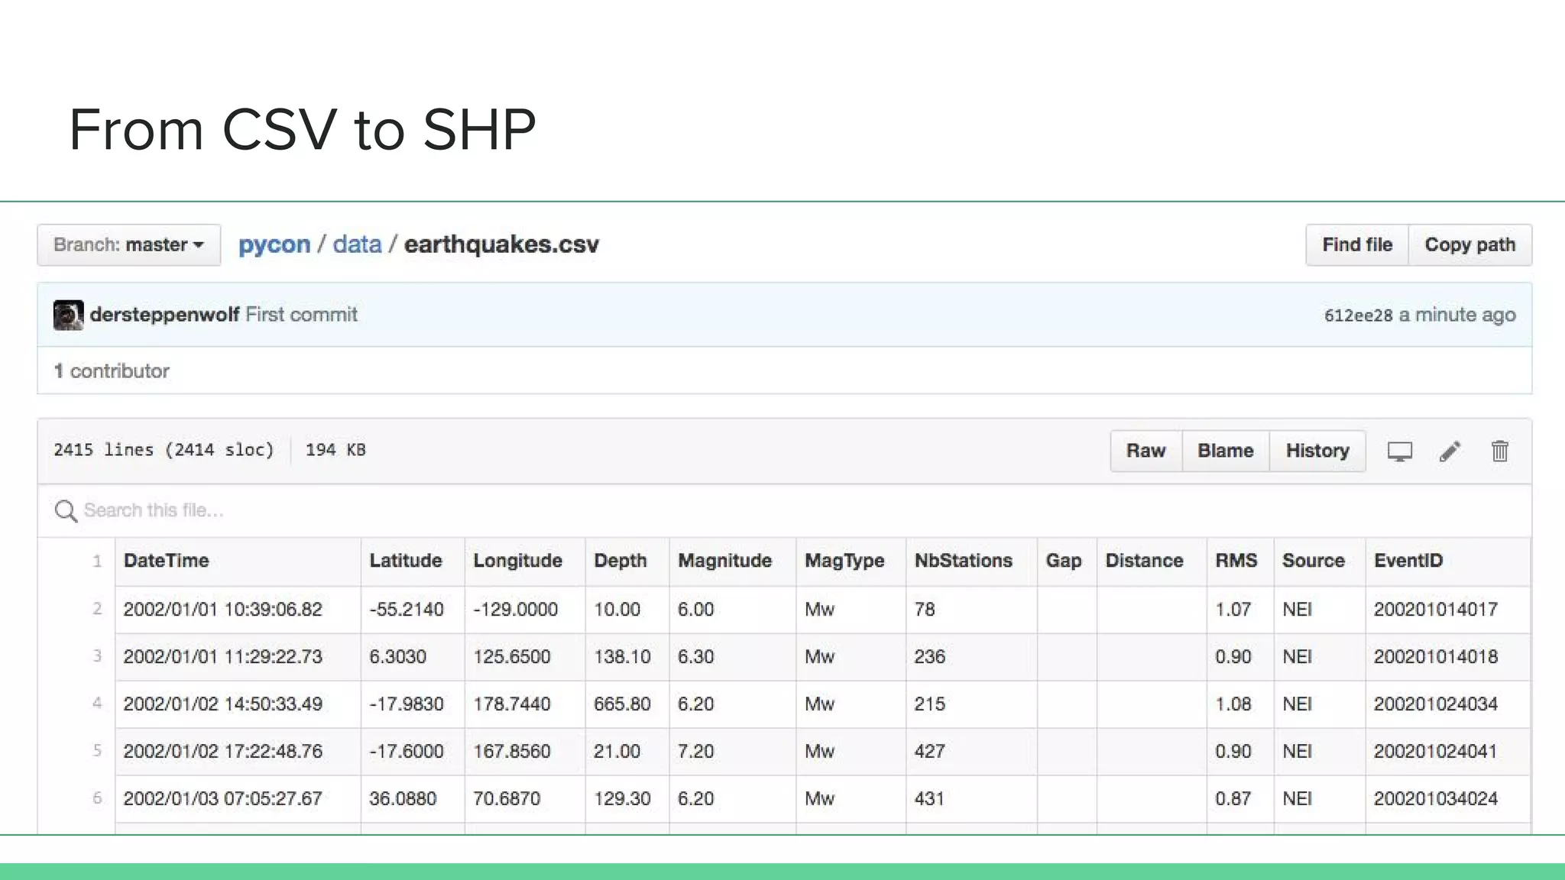This screenshot has width=1565, height=880.
Task: Open commit 612ee28
Action: (1358, 315)
